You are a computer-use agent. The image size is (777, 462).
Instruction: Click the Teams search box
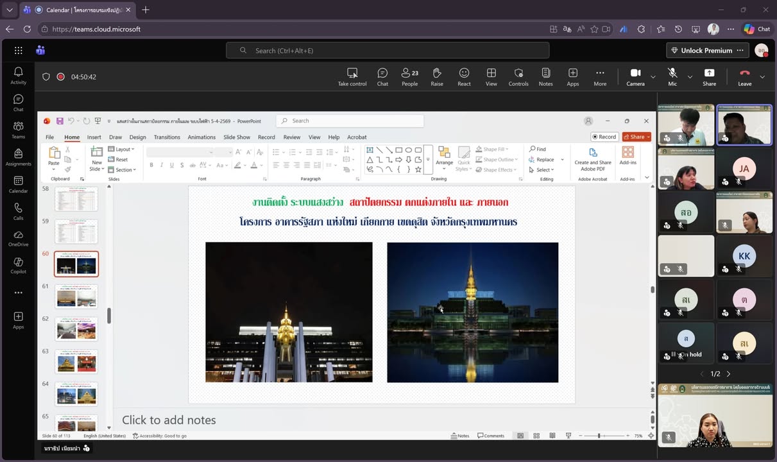click(388, 51)
